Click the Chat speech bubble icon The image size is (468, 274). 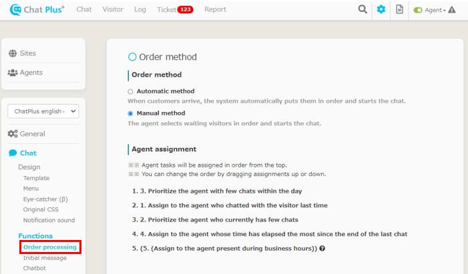pos(13,153)
